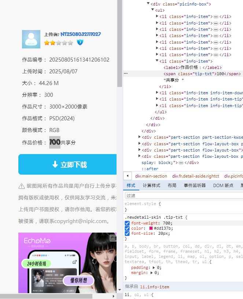Disable the font-weight CSS property checkbox

coord(127,223)
